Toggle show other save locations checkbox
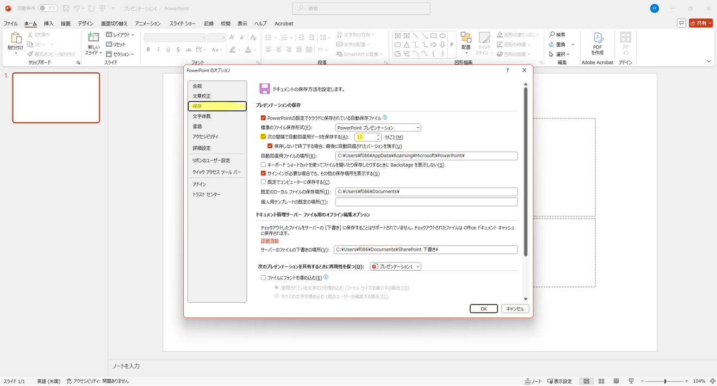The width and height of the screenshot is (717, 386). 263,173
